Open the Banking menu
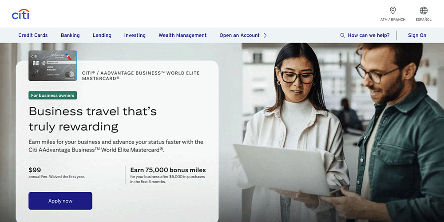Viewport: 444px width, 222px height. (70, 36)
